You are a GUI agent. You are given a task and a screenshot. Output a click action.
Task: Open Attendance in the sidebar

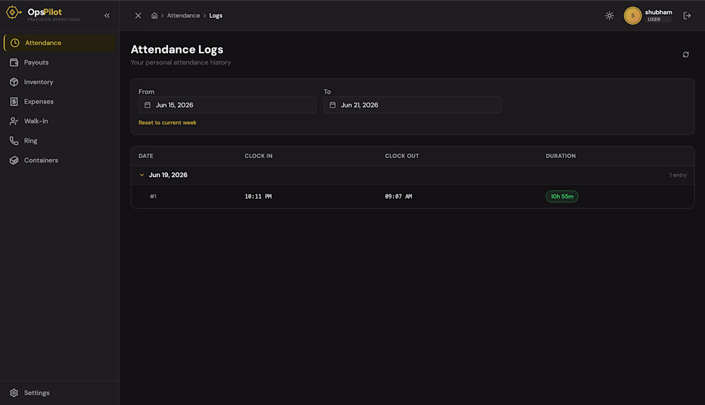point(60,43)
